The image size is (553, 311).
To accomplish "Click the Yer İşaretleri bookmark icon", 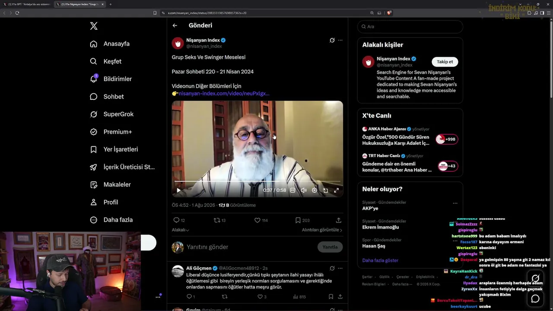I will pyautogui.click(x=93, y=149).
